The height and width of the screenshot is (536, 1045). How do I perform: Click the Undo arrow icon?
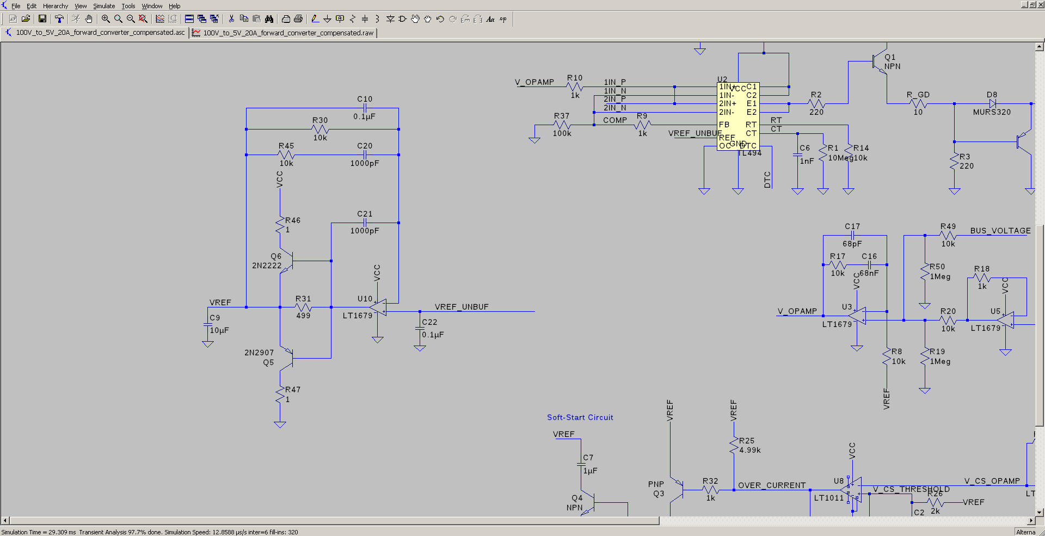coord(440,19)
